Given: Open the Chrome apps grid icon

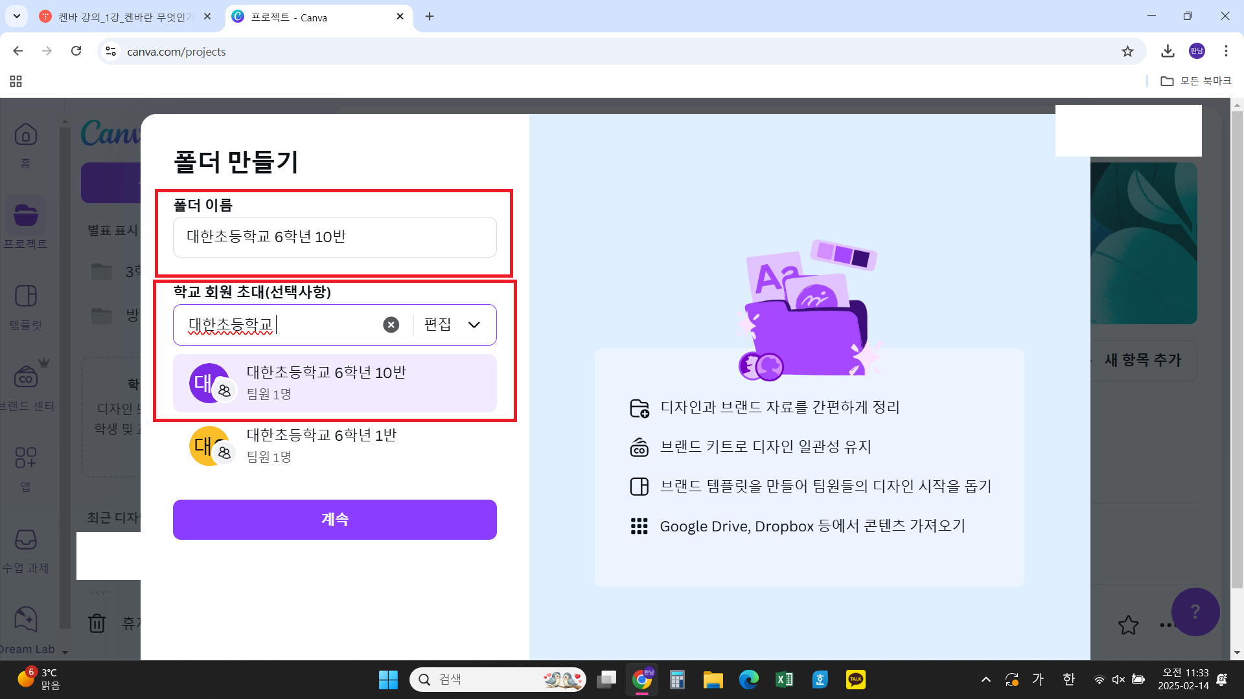Looking at the screenshot, I should 16,81.
